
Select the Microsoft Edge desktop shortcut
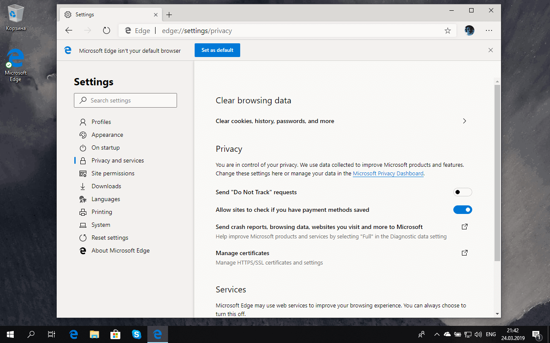(16, 65)
